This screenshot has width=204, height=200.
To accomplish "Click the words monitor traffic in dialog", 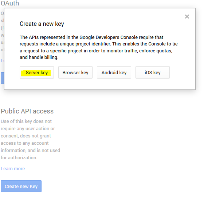I will 122,51.
